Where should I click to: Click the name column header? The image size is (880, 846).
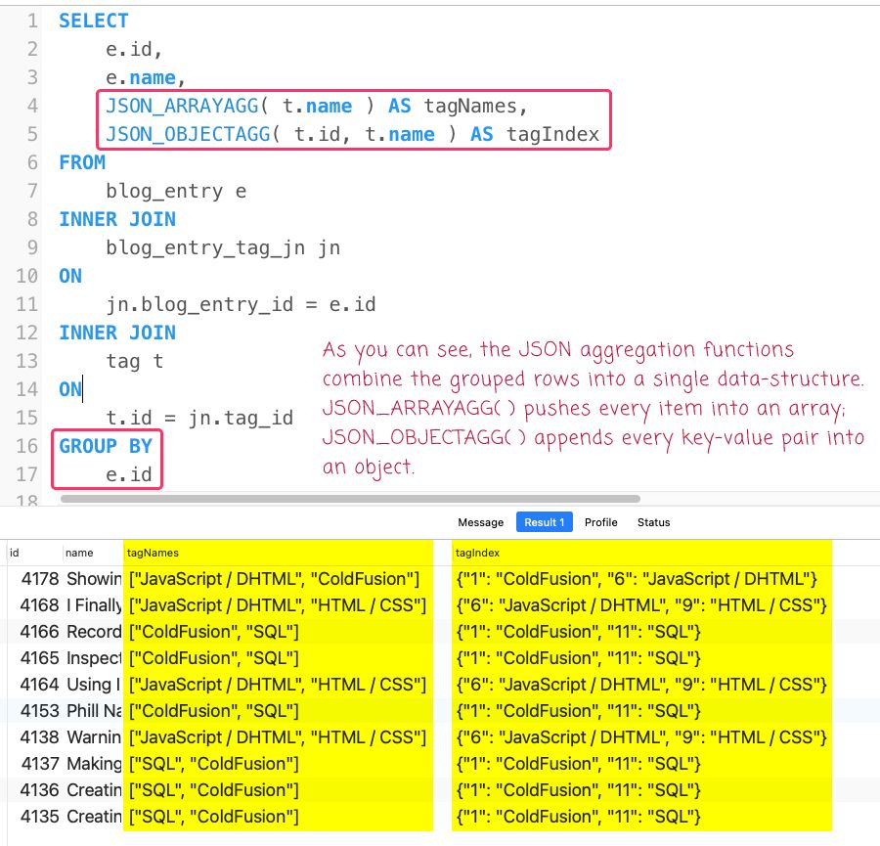pos(78,553)
